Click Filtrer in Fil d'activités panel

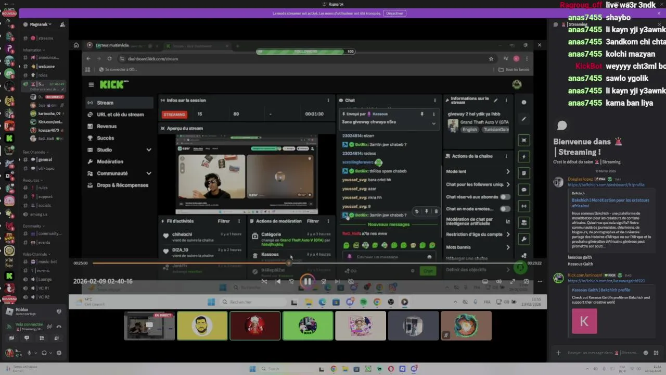(x=224, y=221)
